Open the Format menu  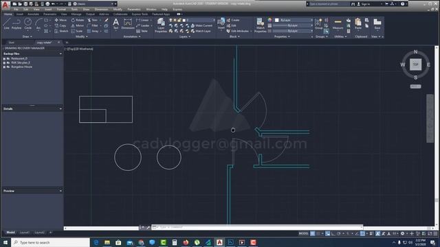(61, 9)
